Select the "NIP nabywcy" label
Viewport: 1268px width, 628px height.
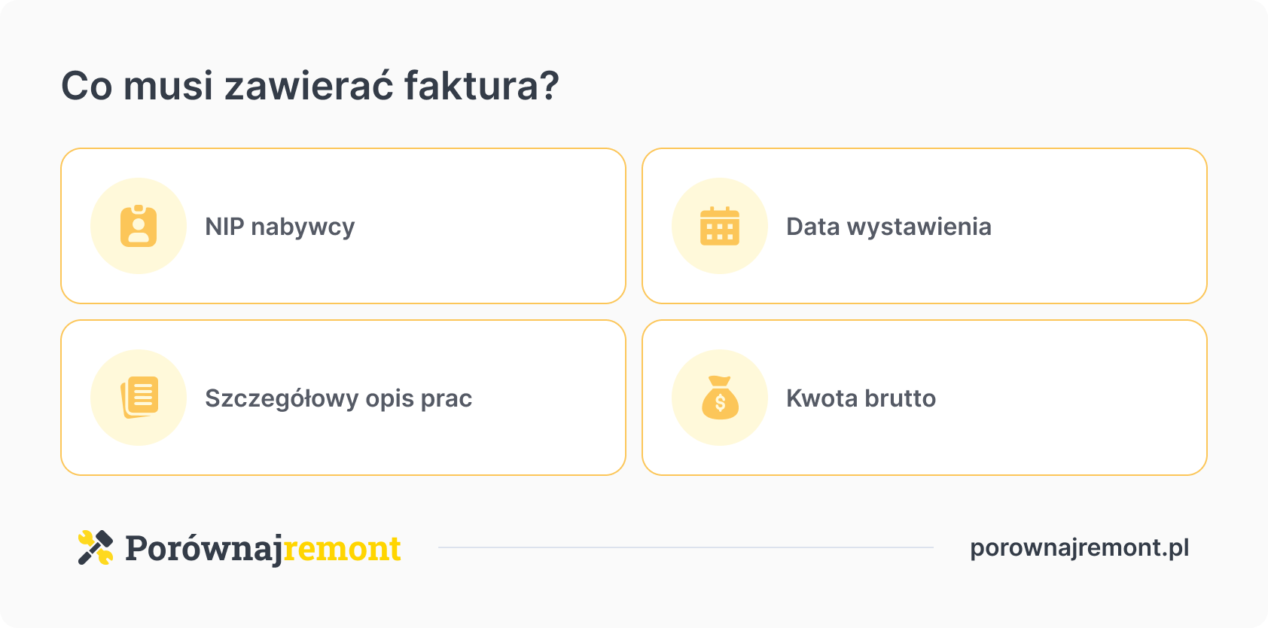pos(279,227)
